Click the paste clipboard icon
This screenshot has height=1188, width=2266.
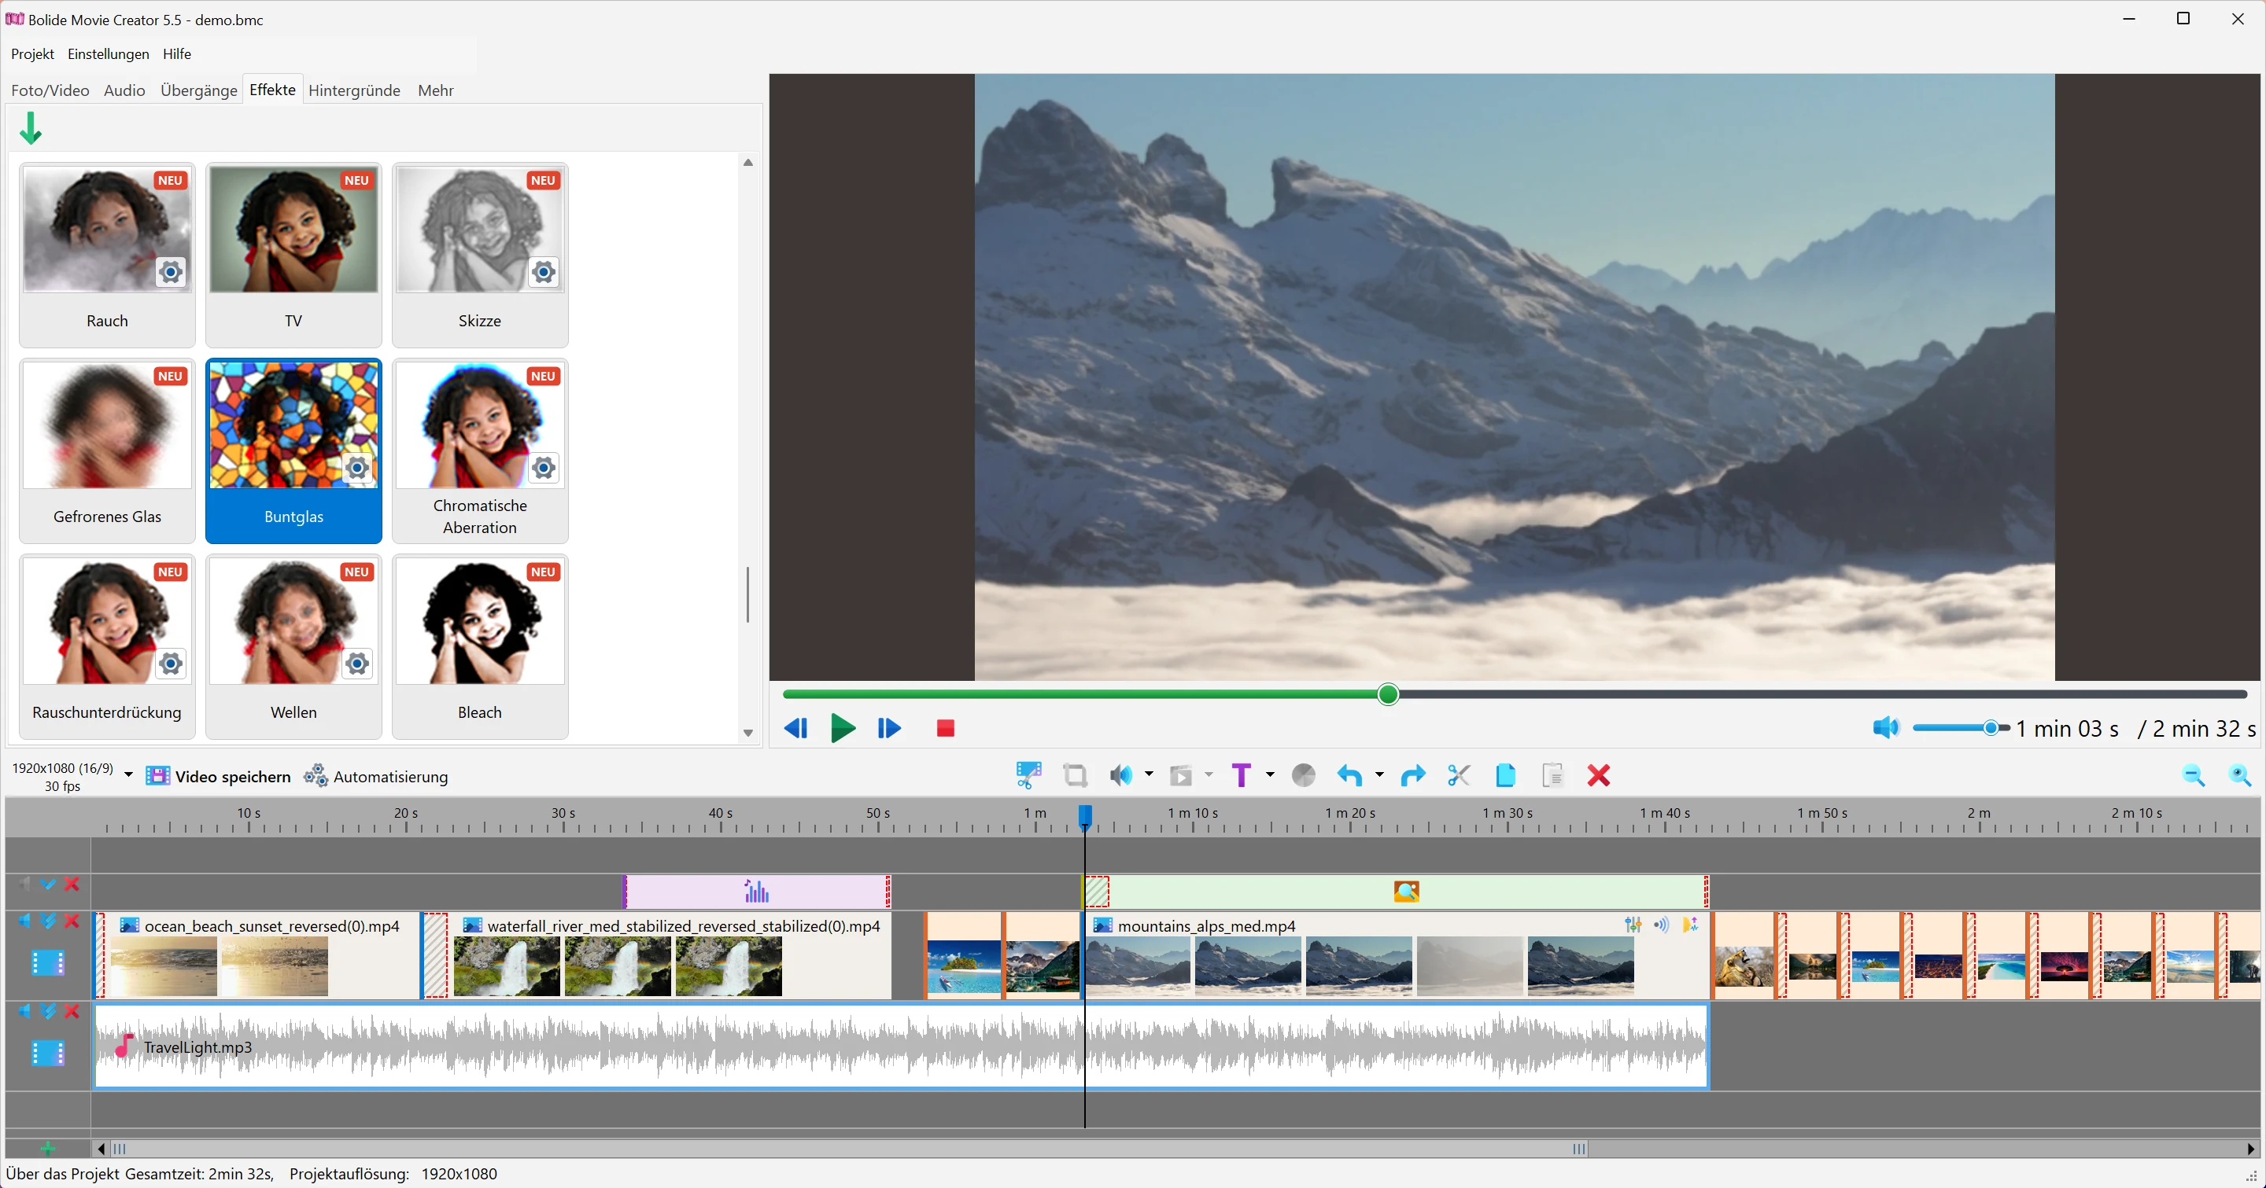point(1552,775)
